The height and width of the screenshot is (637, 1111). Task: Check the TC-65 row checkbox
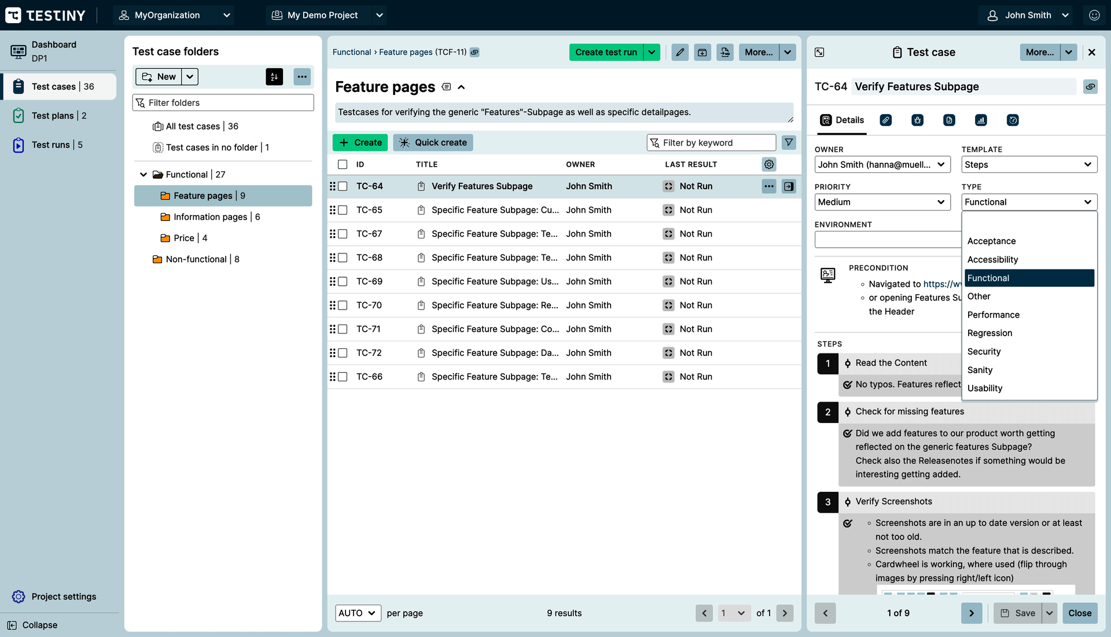click(x=343, y=210)
